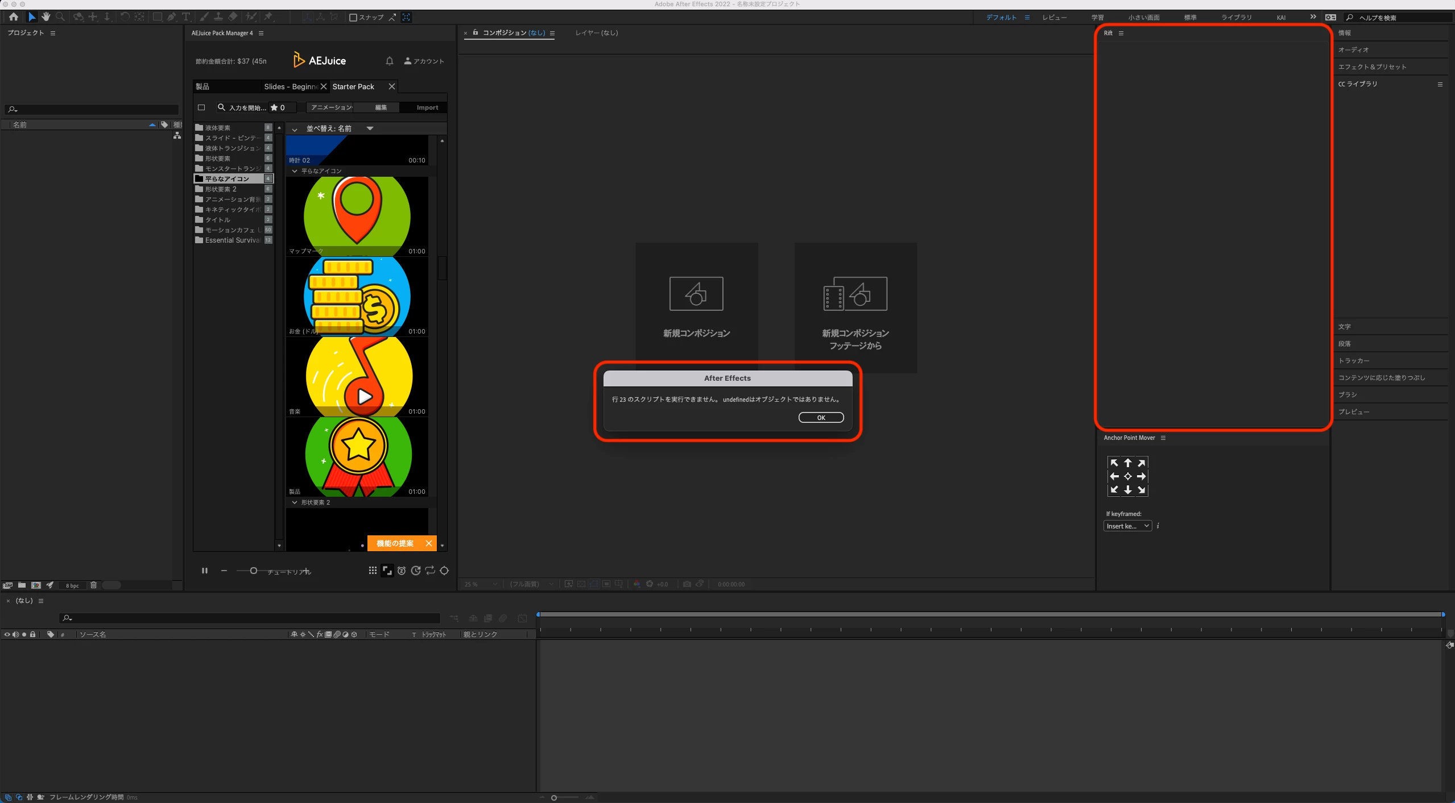Image resolution: width=1455 pixels, height=803 pixels.
Task: Click the AEJuice notification bell icon
Action: [390, 61]
